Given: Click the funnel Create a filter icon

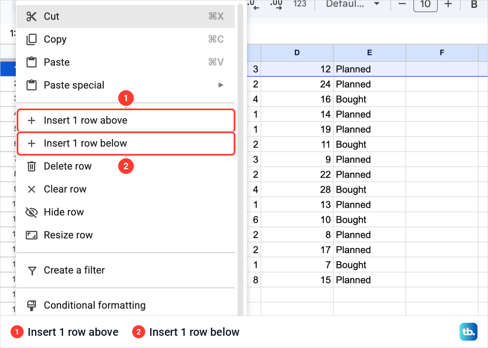Looking at the screenshot, I should coord(31,270).
